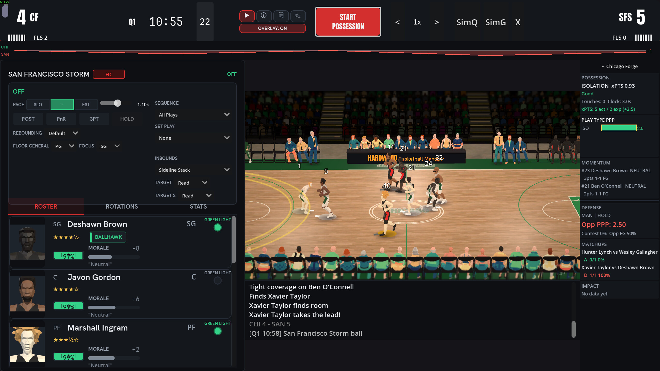Click the play-by-play log scrollbar
660x371 pixels.
click(x=573, y=329)
